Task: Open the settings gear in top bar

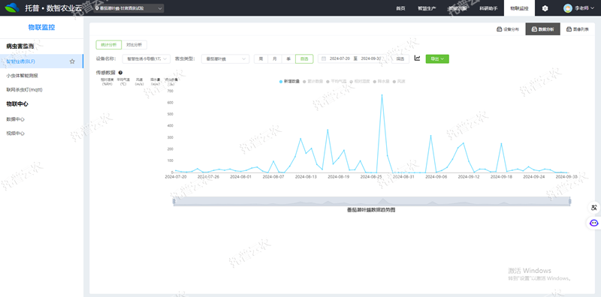Action: pyautogui.click(x=545, y=8)
